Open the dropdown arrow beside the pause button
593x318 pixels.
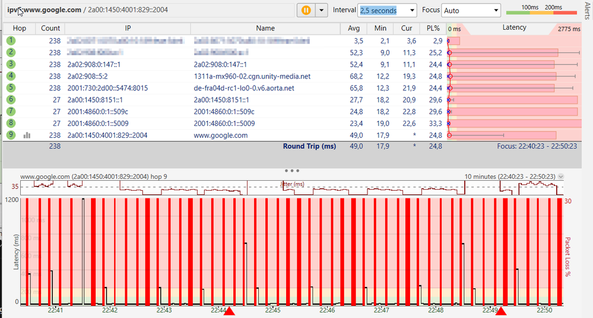click(x=322, y=10)
